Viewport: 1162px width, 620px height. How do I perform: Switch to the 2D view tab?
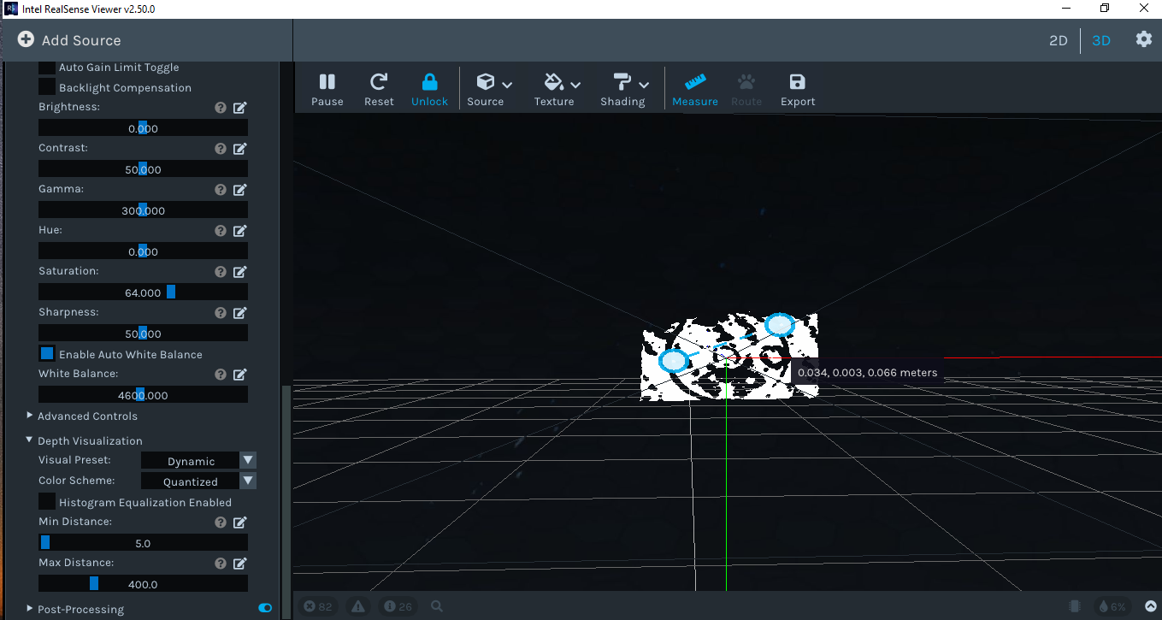tap(1059, 40)
